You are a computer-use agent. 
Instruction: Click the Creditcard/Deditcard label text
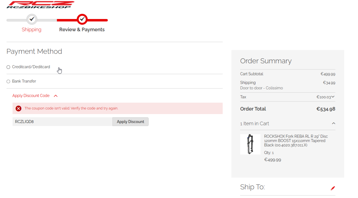31,67
